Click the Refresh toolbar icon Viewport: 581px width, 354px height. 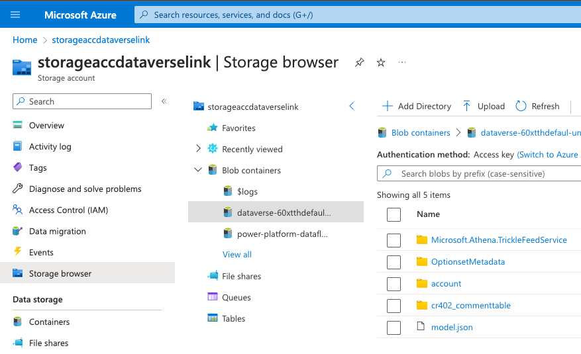click(521, 106)
